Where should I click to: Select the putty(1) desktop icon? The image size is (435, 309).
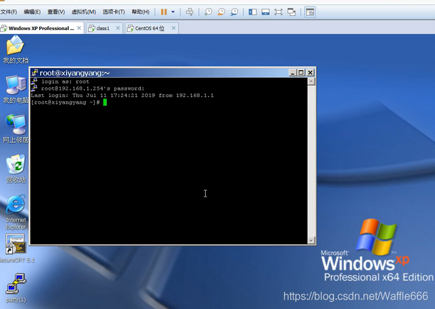click(16, 288)
